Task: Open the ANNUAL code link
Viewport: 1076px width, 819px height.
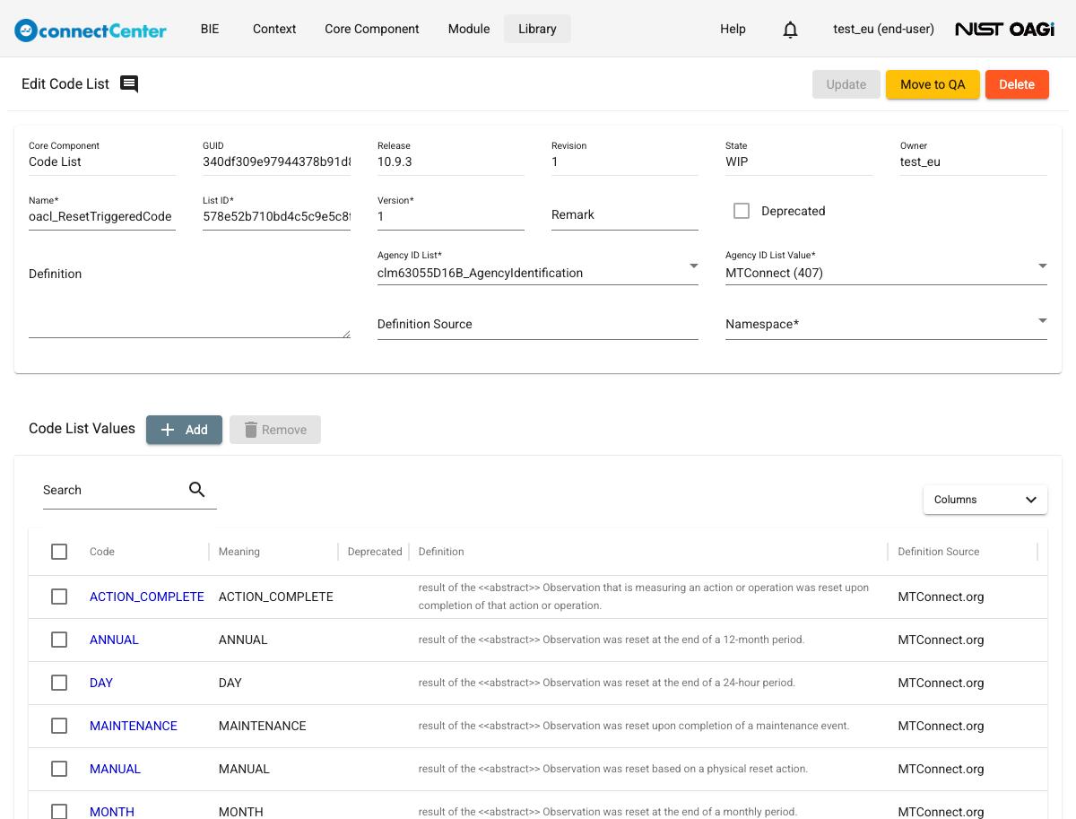Action: pyautogui.click(x=114, y=640)
